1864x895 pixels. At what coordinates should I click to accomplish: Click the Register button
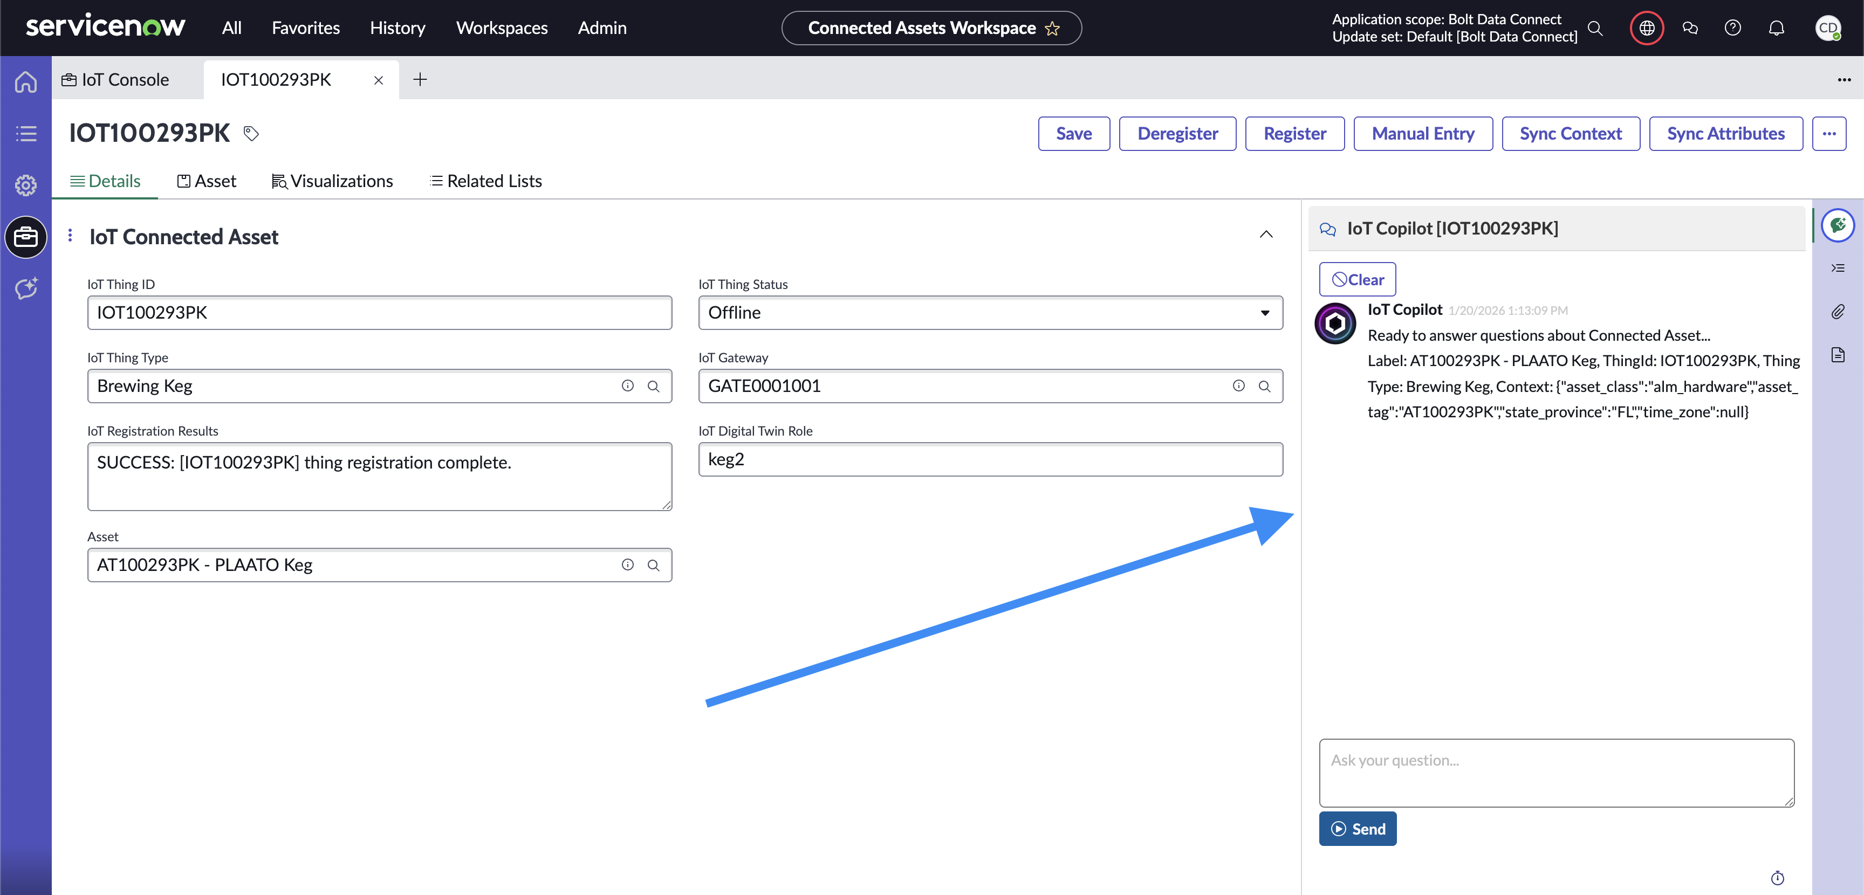click(x=1294, y=134)
